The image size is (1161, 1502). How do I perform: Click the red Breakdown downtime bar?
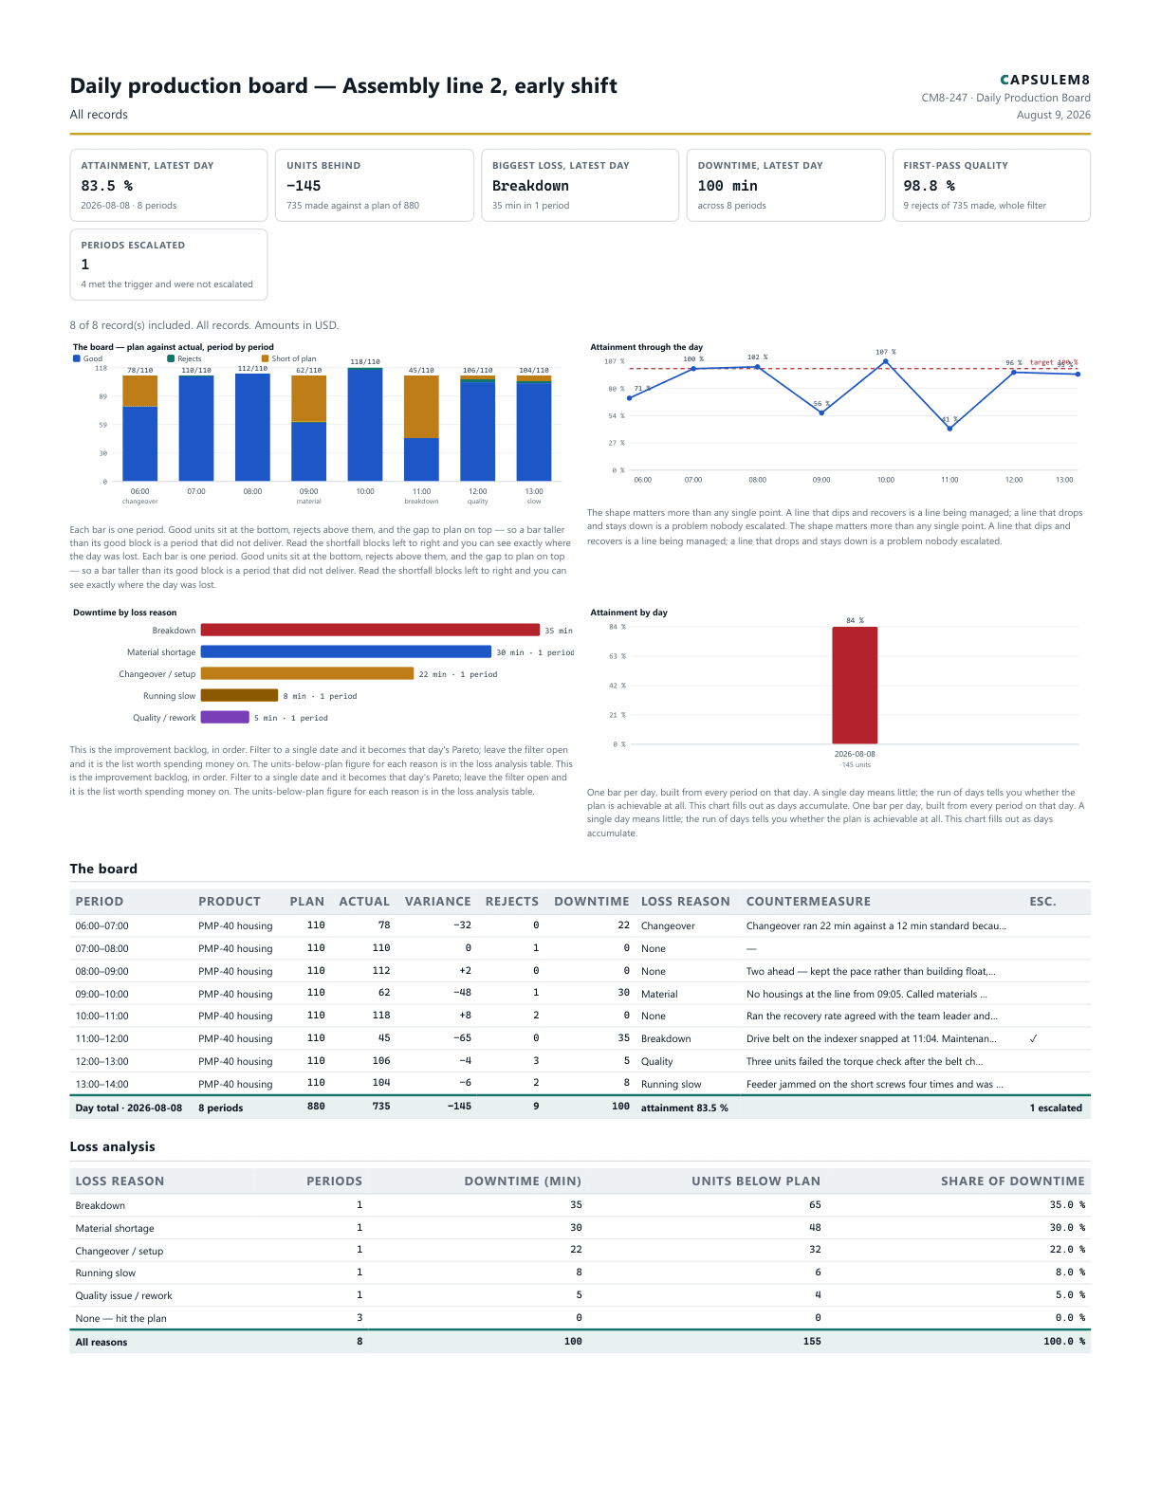coord(370,631)
